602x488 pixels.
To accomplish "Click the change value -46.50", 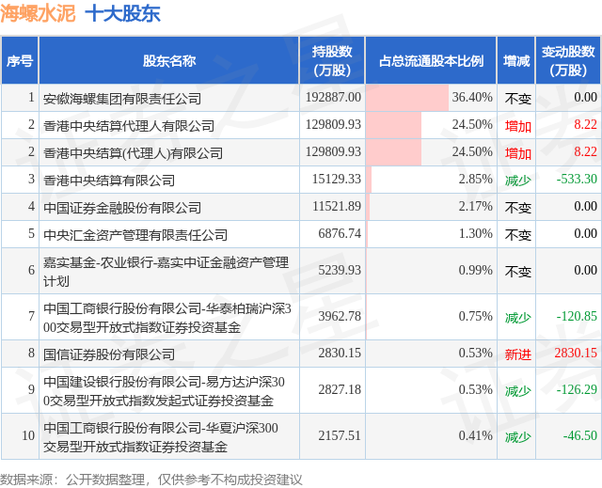I will (580, 435).
